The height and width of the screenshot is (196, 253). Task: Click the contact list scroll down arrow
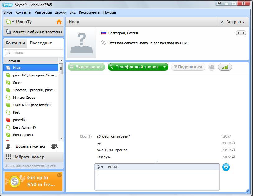point(61,138)
